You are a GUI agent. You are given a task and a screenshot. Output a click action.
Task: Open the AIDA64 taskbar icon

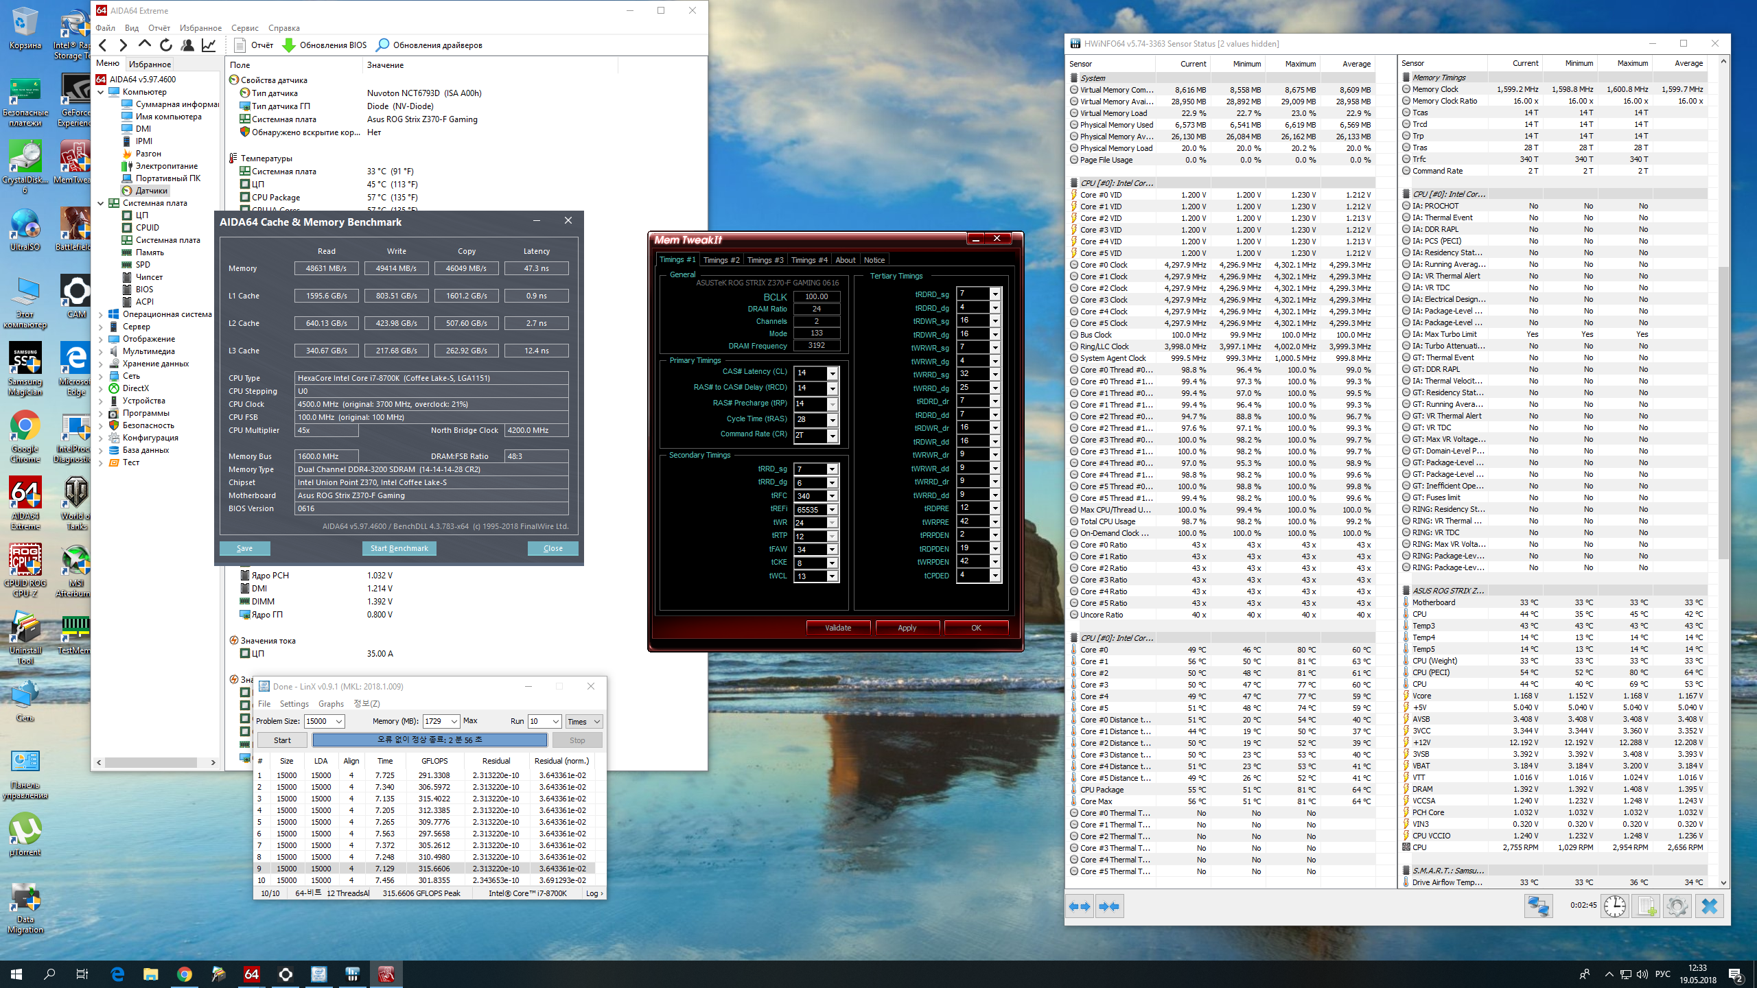point(252,974)
